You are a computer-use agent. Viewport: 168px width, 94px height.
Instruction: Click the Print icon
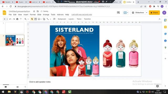point(17,19)
